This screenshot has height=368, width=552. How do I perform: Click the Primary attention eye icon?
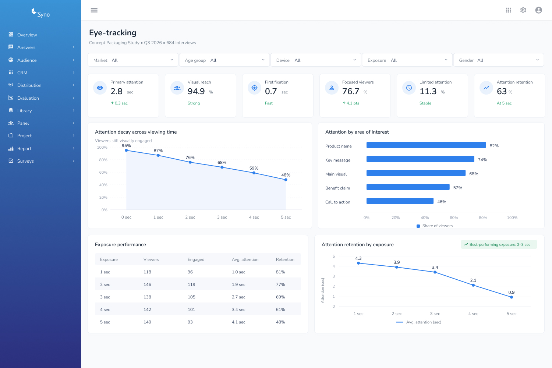100,88
